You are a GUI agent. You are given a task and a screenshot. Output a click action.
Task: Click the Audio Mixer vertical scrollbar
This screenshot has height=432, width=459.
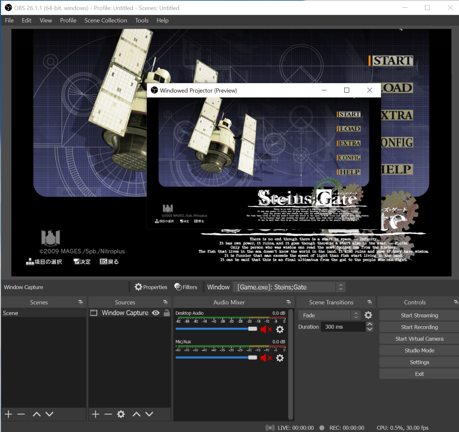pos(291,364)
